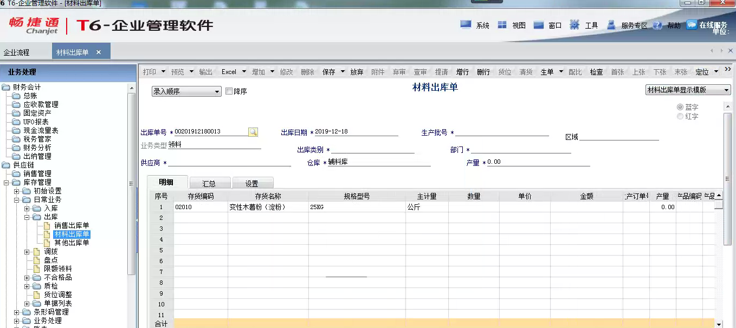The height and width of the screenshot is (328, 736).
Task: Expand the 质检 tree node
Action: click(x=27, y=286)
